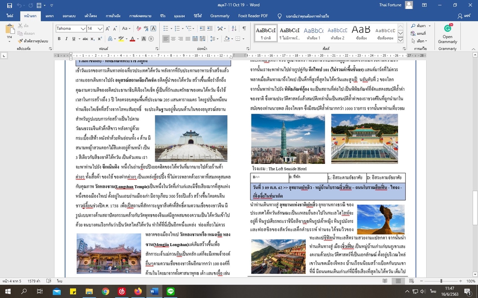Open the numbered list dropdown arrow

[x=182, y=29]
